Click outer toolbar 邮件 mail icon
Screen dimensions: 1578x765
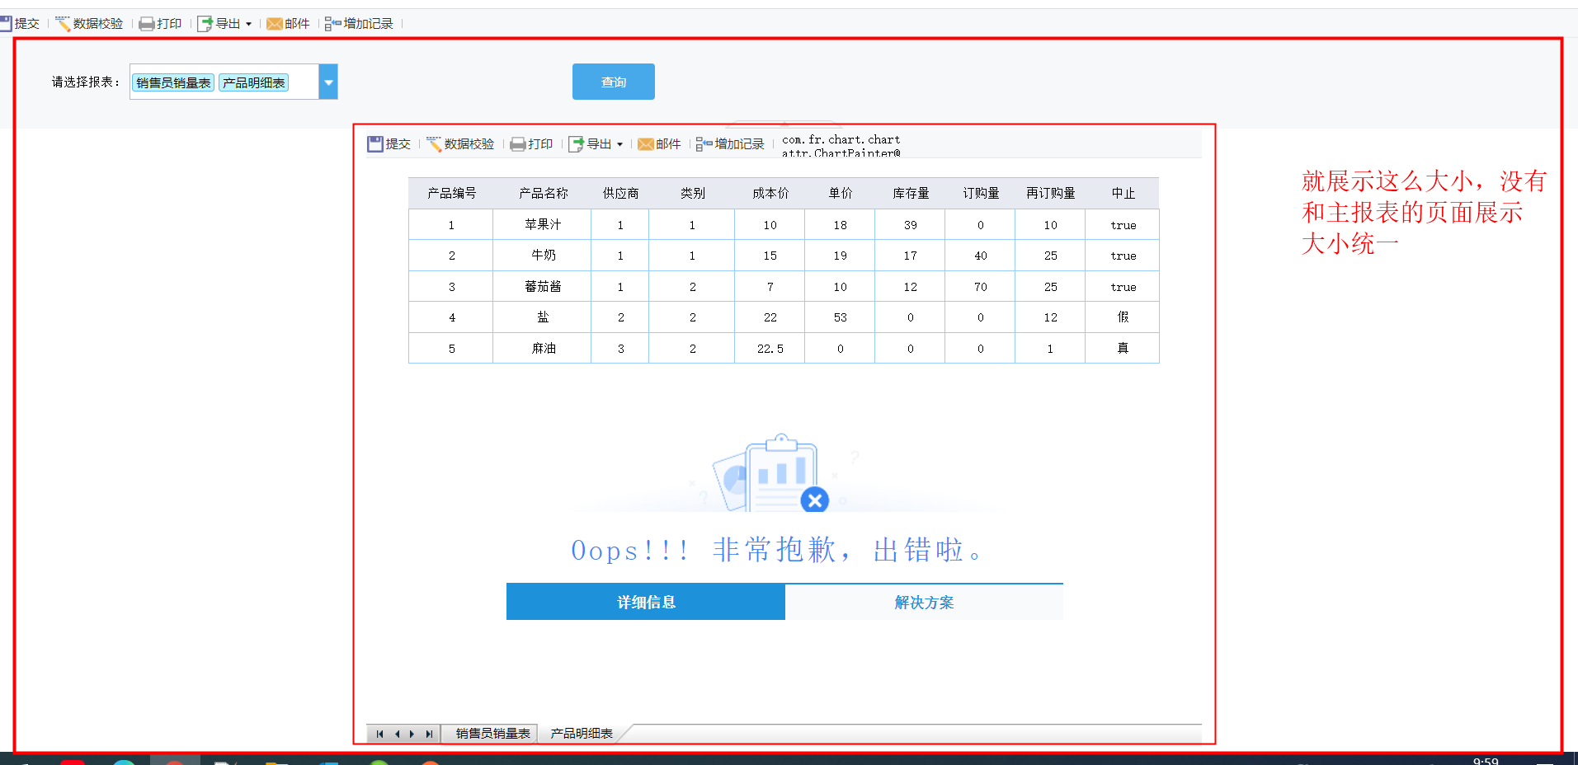[275, 24]
